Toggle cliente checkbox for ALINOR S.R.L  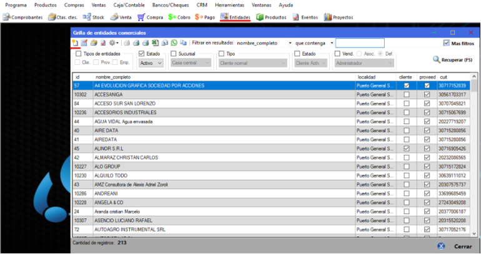click(x=407, y=149)
